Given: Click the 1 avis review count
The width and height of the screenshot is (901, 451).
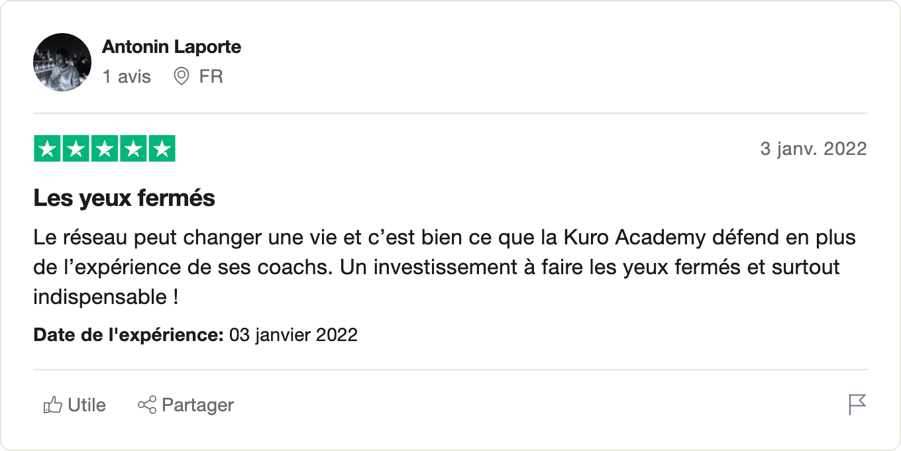Looking at the screenshot, I should pyautogui.click(x=127, y=77).
